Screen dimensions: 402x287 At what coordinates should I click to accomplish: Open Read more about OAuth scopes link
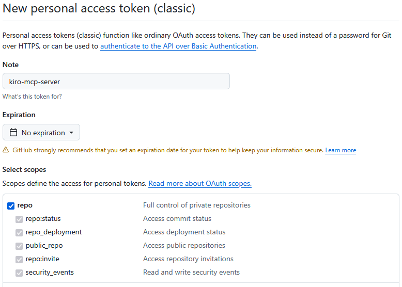200,183
